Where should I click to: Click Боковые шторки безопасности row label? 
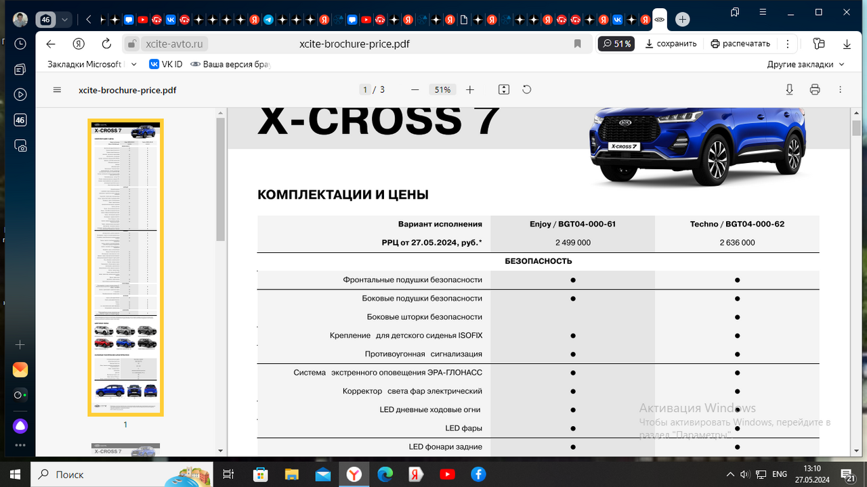[425, 317]
